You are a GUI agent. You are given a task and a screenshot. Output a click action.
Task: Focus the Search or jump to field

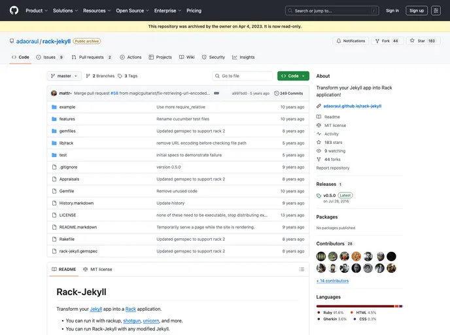click(332, 10)
